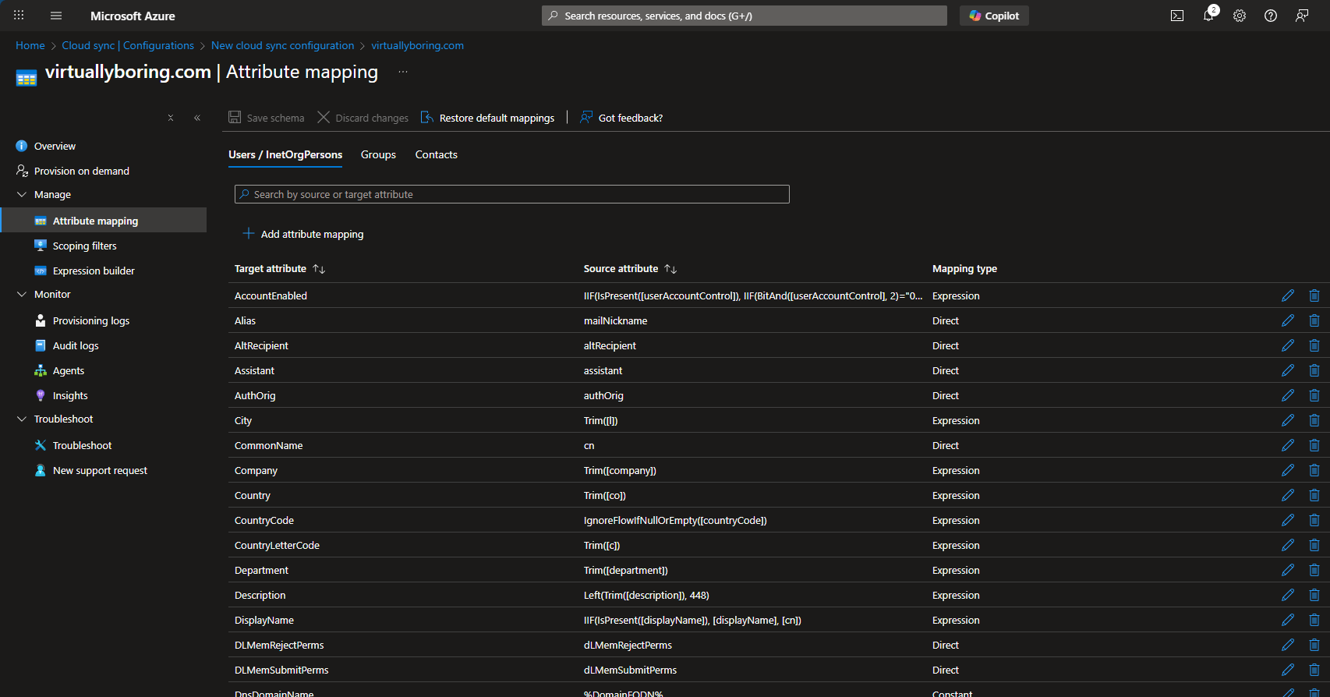Open the feedback person icon in header

pos(1302,16)
